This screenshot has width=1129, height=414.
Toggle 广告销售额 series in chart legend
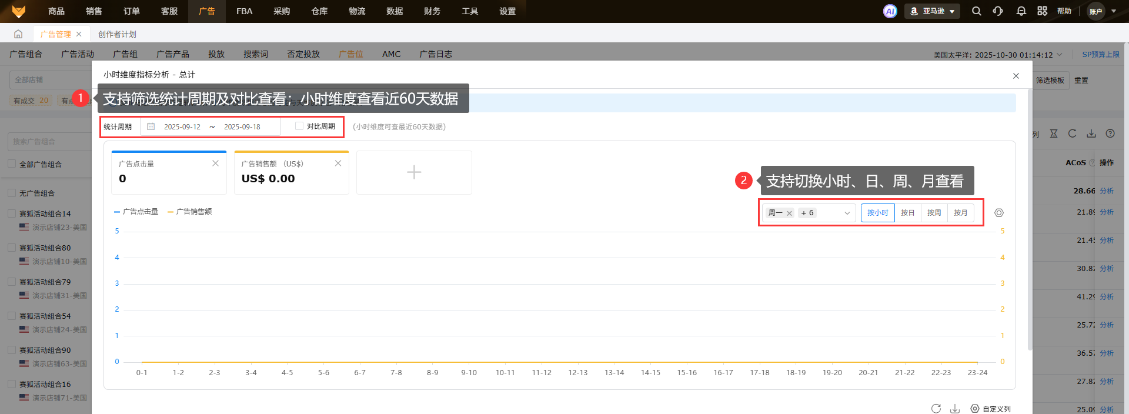(190, 212)
